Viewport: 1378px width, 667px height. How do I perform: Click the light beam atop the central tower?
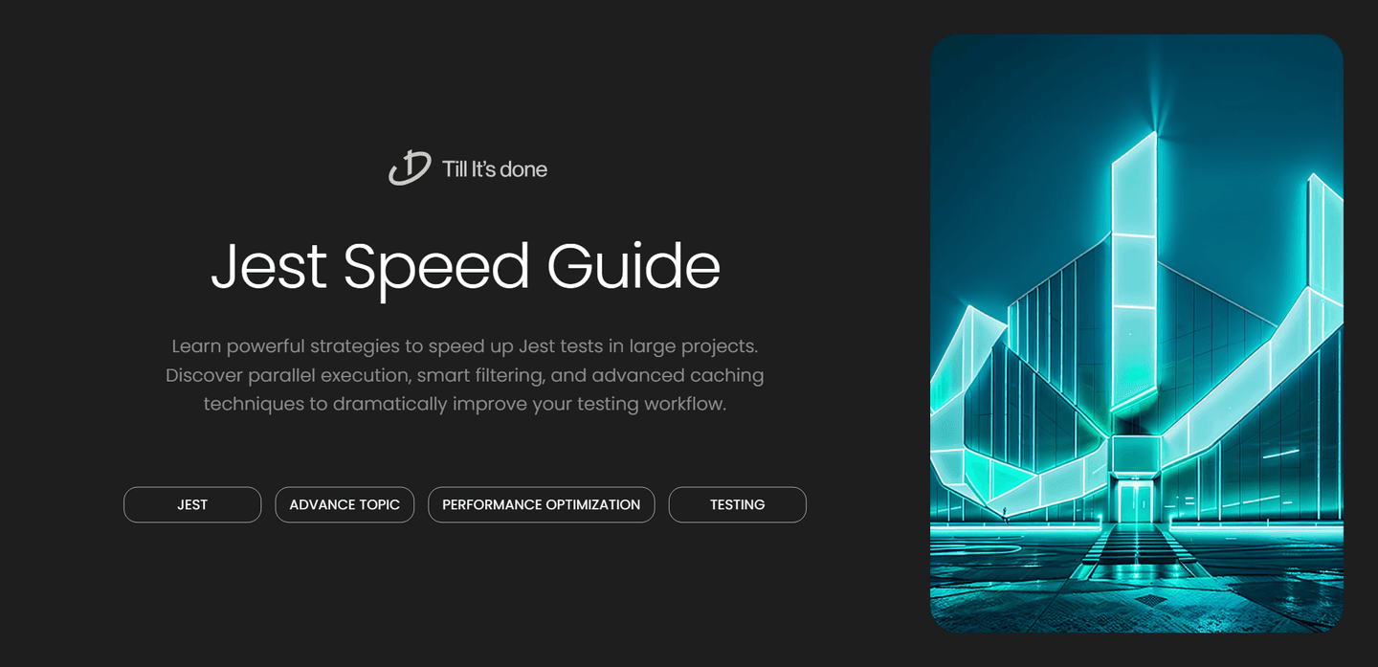pos(1160,105)
